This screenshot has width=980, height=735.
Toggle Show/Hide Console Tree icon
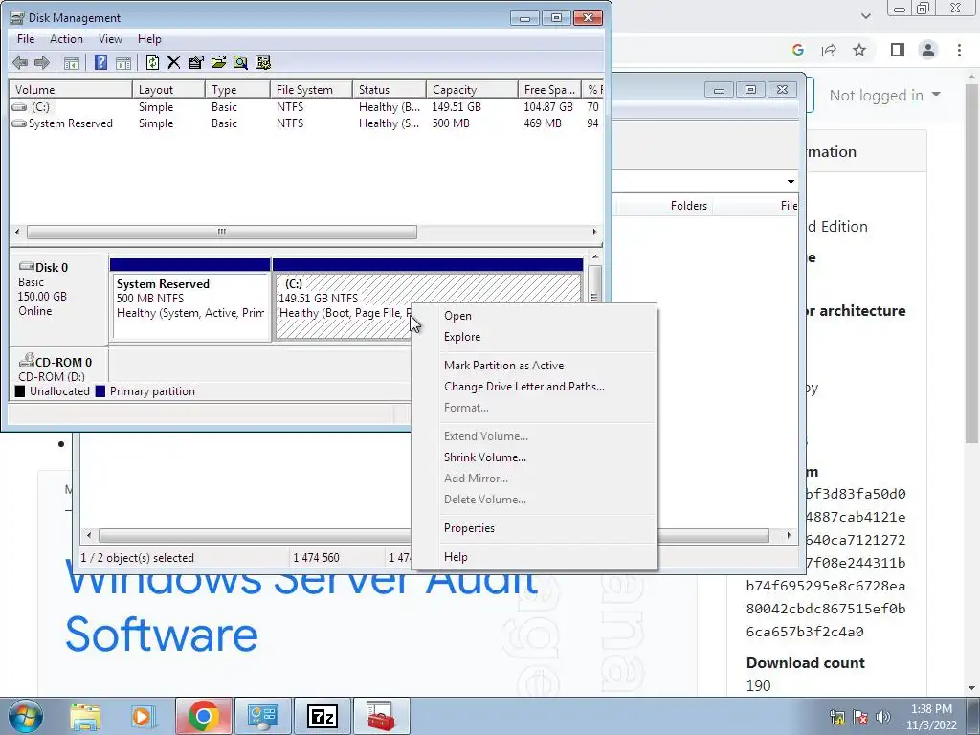coord(72,62)
